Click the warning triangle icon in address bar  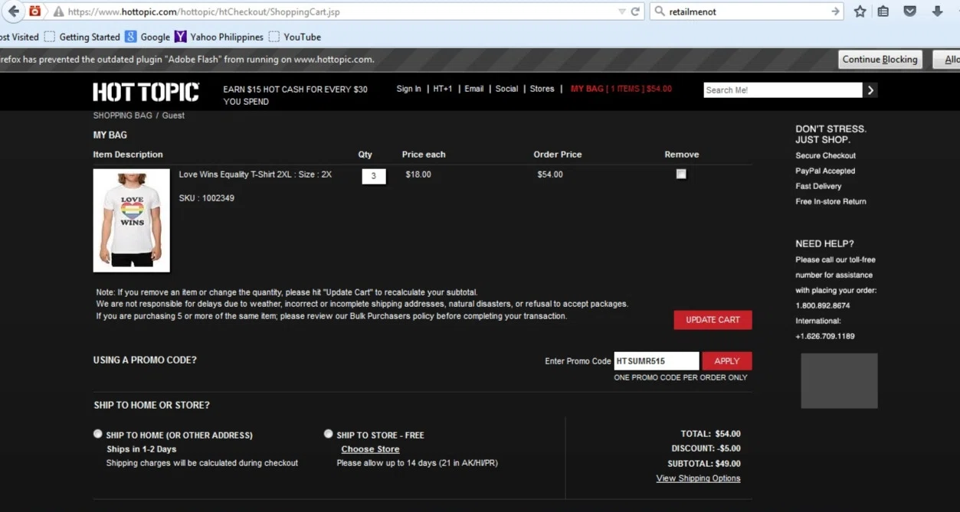pos(58,11)
